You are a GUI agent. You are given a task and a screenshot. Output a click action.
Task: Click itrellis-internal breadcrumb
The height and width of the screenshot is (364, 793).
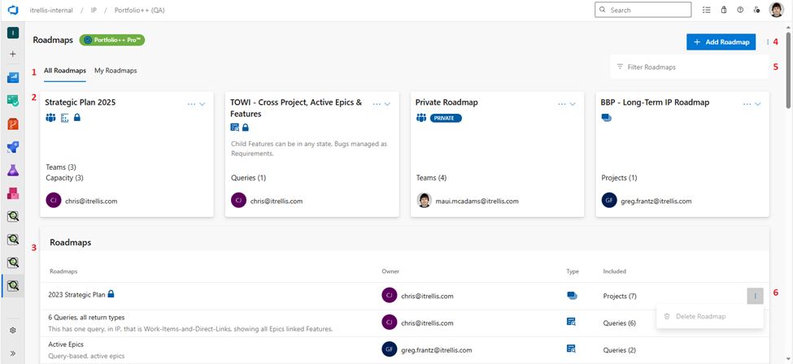[x=50, y=10]
